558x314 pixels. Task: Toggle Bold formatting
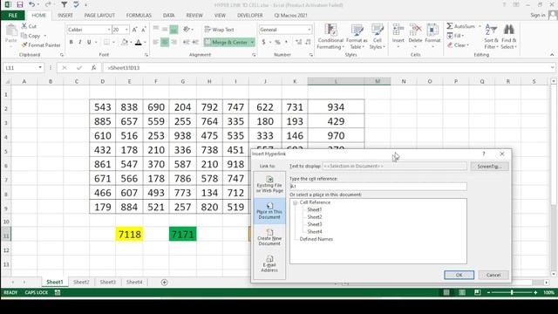pos(71,42)
